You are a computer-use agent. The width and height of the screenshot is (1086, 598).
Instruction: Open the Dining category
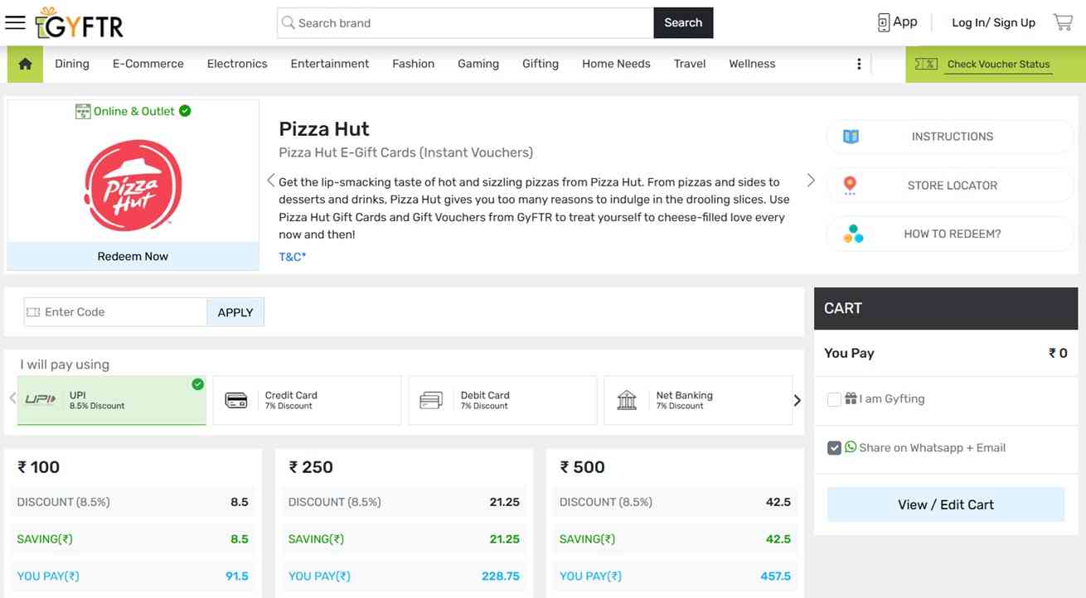[x=72, y=64]
